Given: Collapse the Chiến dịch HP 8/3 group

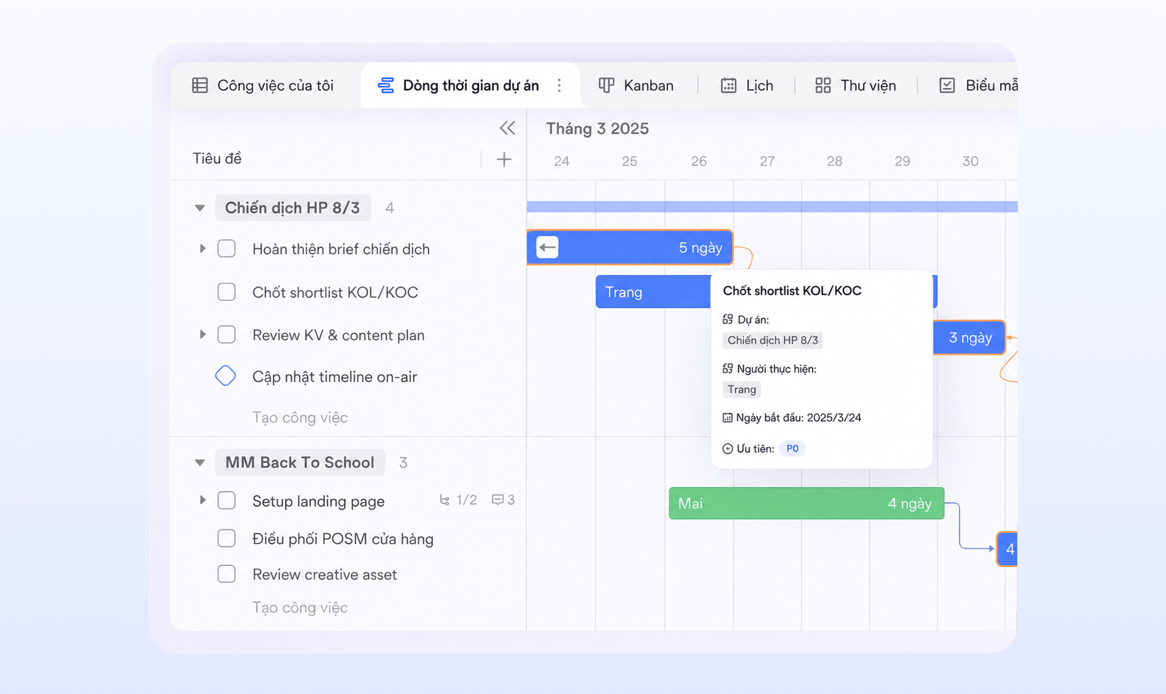Looking at the screenshot, I should 200,208.
